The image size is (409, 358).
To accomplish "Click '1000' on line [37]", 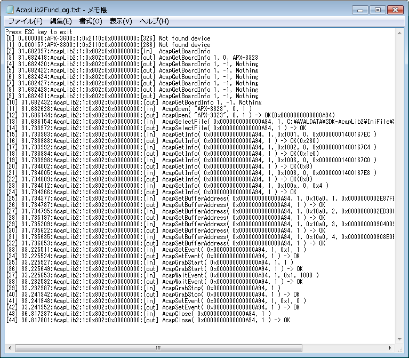I will (x=306, y=275).
